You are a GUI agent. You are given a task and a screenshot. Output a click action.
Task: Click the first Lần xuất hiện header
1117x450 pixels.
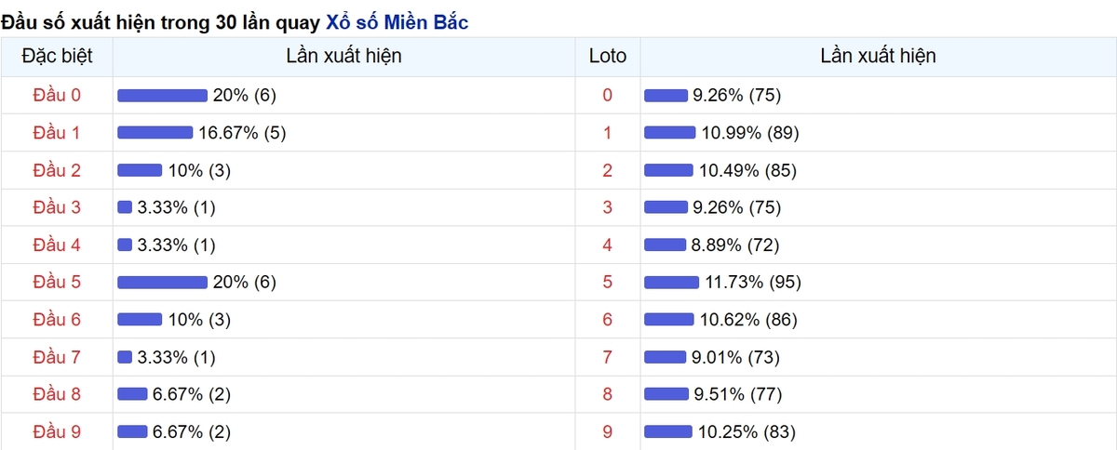coord(344,56)
